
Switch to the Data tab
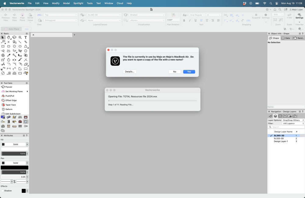pos(286,38)
